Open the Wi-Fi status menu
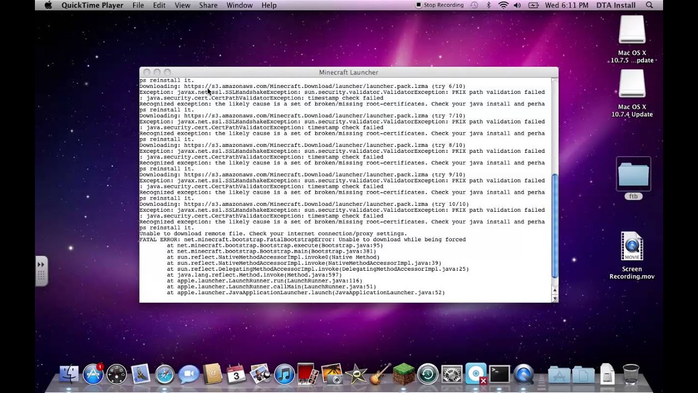Viewport: 698px width, 393px height. (x=503, y=5)
